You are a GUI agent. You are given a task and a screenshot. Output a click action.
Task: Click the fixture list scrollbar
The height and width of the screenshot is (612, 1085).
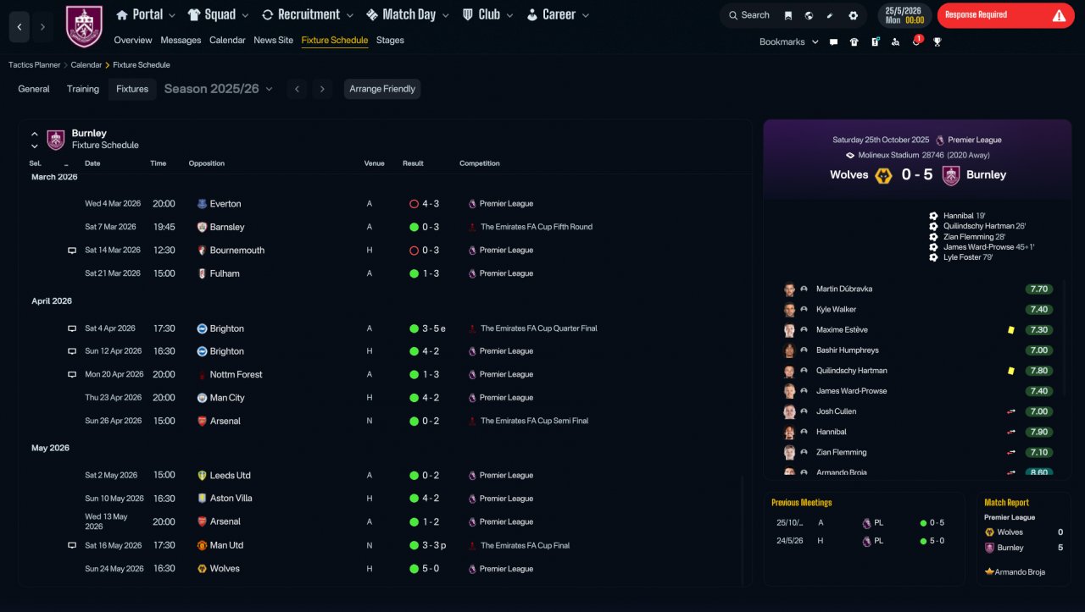click(x=743, y=529)
